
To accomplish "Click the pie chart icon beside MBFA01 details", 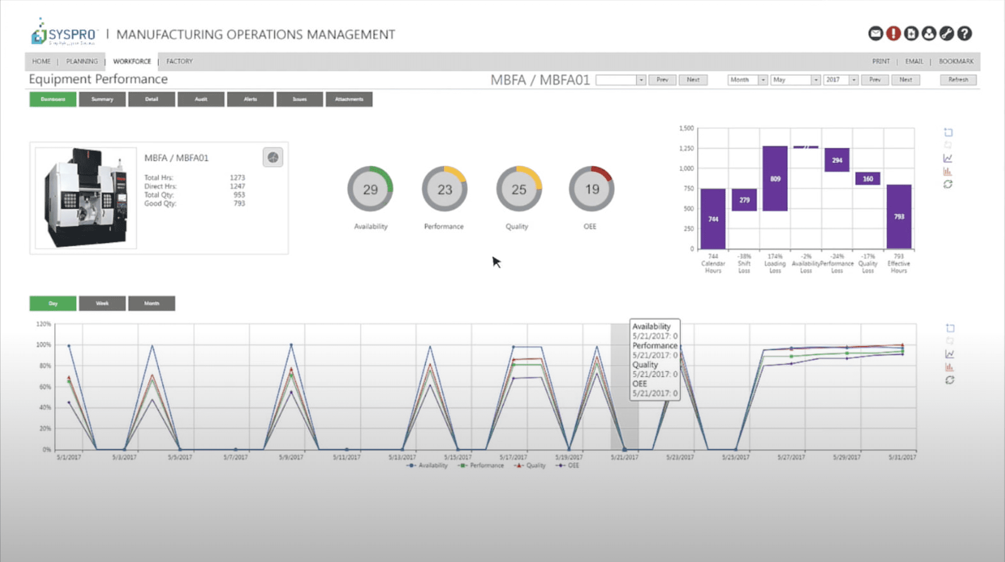I will 273,157.
